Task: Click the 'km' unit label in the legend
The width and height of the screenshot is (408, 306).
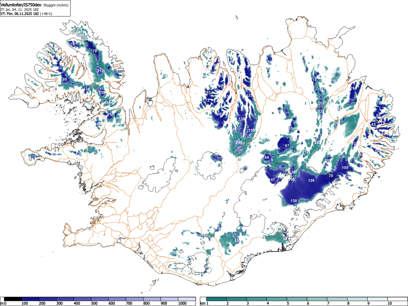Action: click(203, 303)
